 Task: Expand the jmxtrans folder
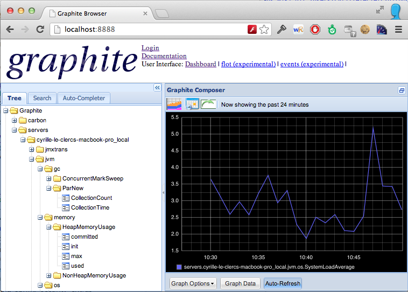coord(31,150)
